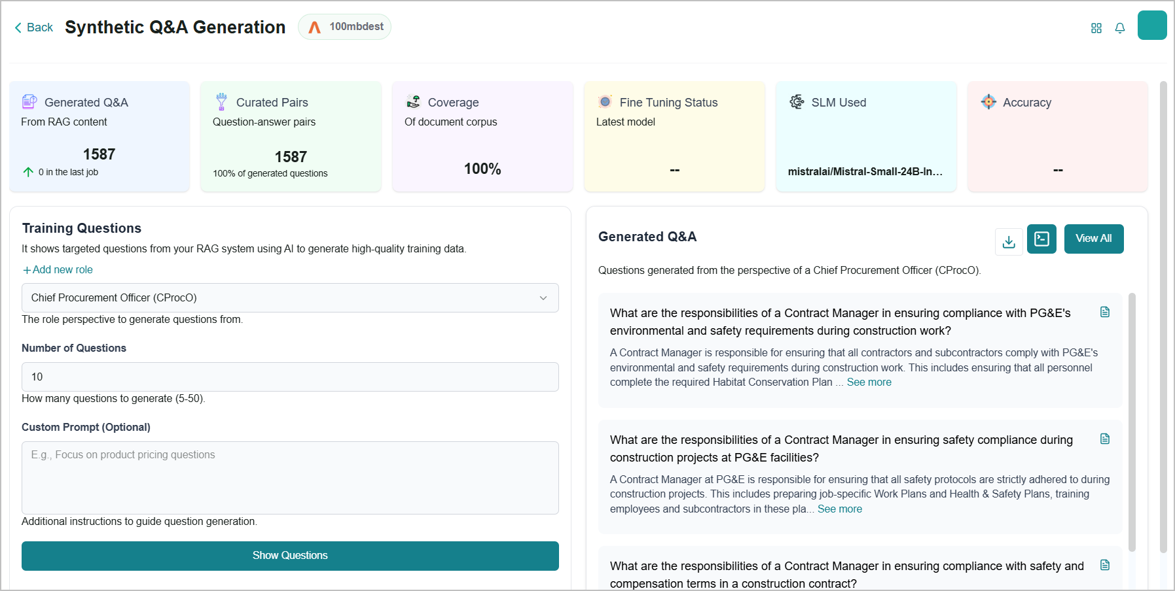Click View All button
1175x591 pixels.
[1094, 239]
